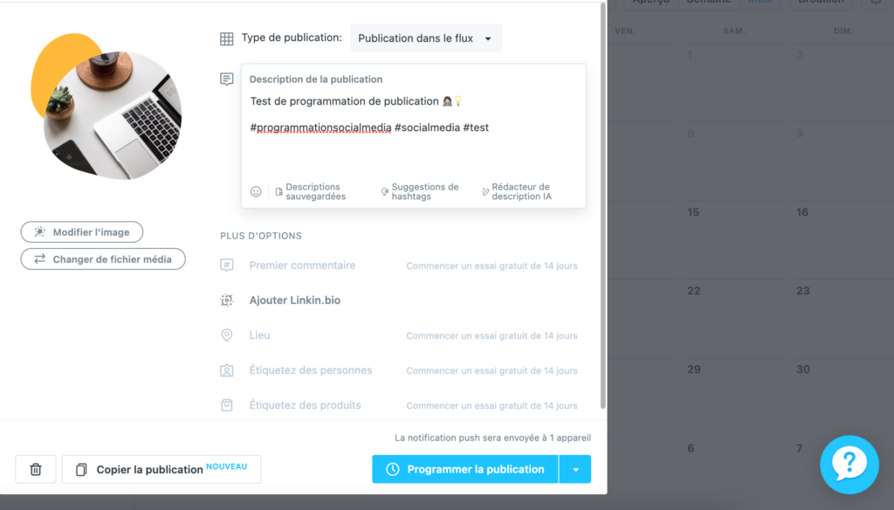Click the dialog's vertical scrollbar
894x510 pixels.
click(x=602, y=205)
